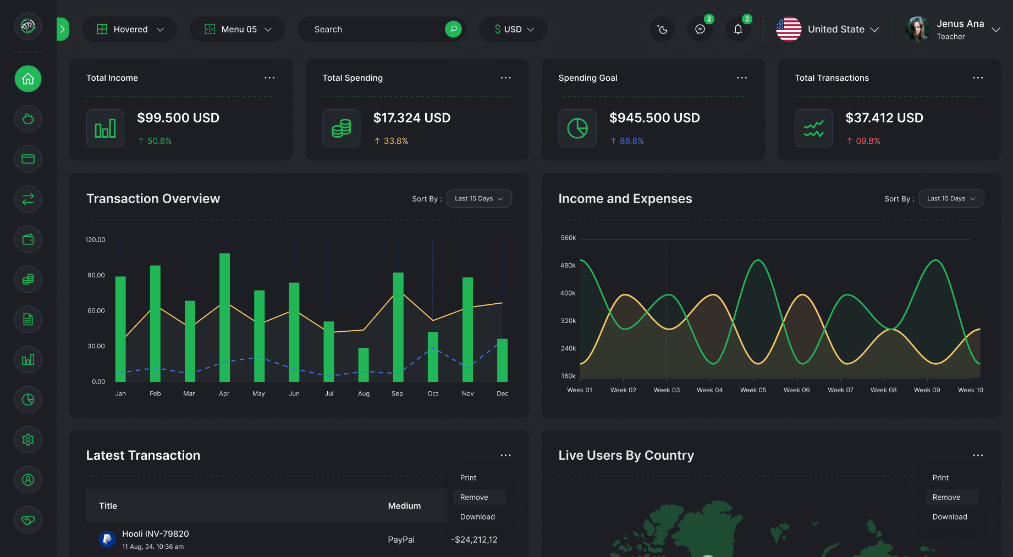Expand the United State country selector
Screen dimensions: 1013x557
click(828, 30)
